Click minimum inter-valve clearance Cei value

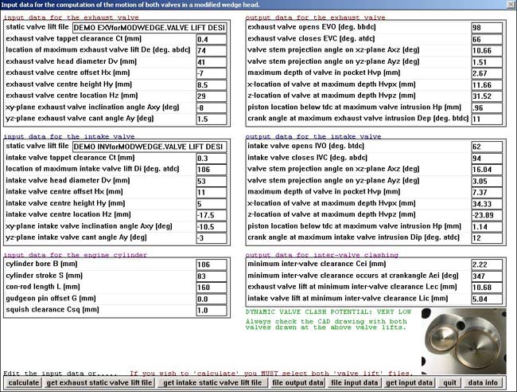coord(487,265)
